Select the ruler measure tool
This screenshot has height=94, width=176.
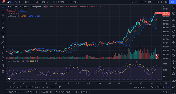click(x=3, y=43)
